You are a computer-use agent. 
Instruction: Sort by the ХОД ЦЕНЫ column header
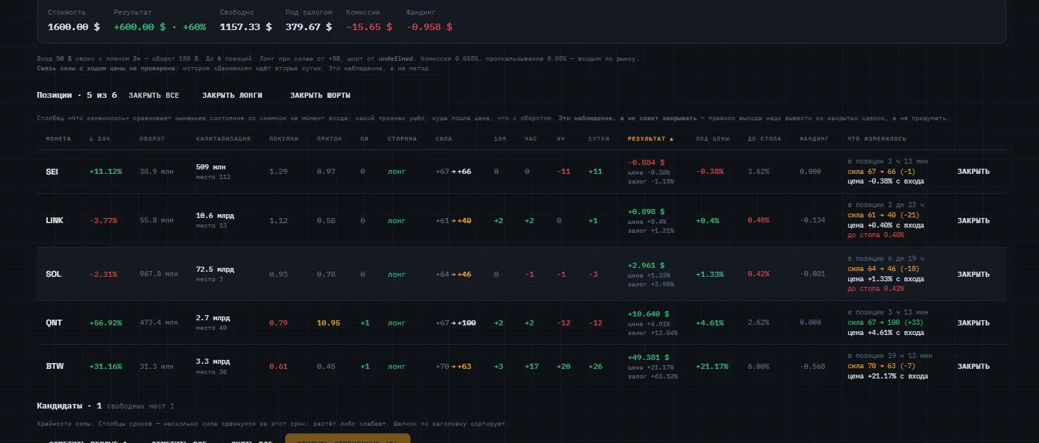coord(712,139)
